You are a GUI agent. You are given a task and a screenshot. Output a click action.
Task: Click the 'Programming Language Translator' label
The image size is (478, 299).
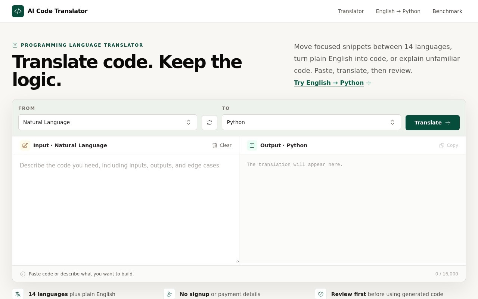coord(82,45)
